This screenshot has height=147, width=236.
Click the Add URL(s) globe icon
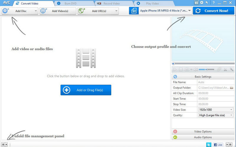coord(82,11)
